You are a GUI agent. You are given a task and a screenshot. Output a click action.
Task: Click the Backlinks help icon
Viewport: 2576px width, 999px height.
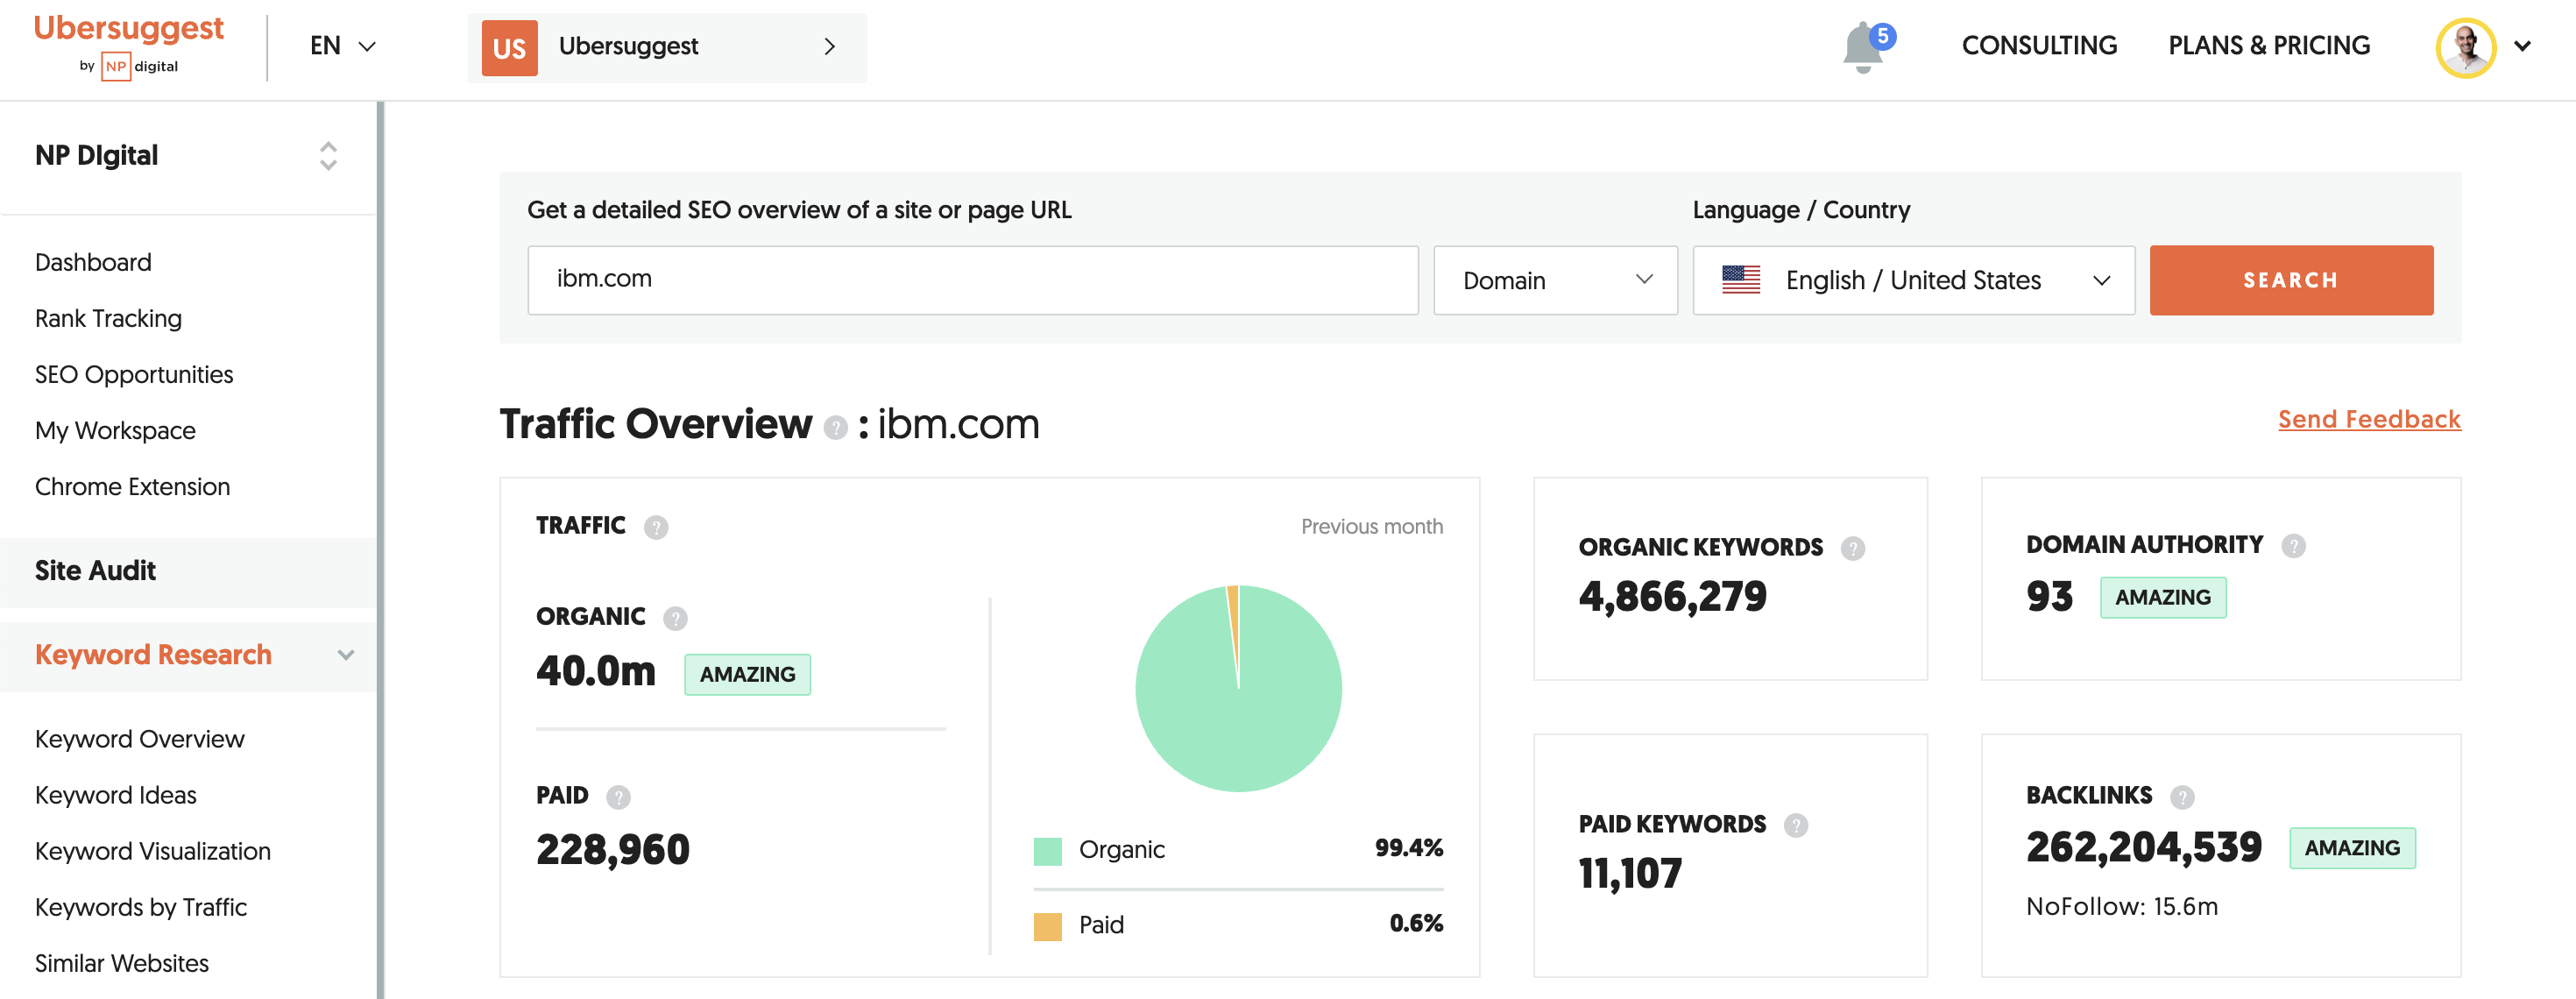(2181, 797)
